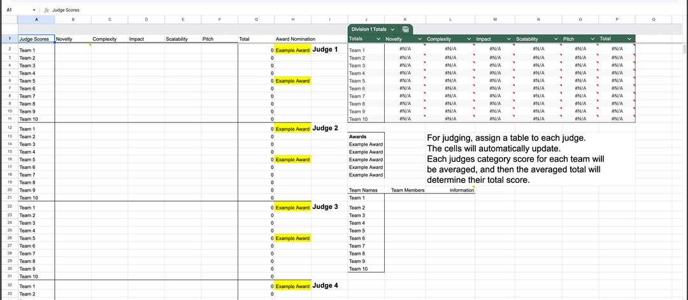
Task: Open the Pitch column dropdown in Division table
Action: click(592, 39)
